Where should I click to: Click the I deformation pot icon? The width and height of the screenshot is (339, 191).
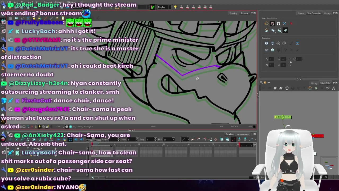click(193, 7)
